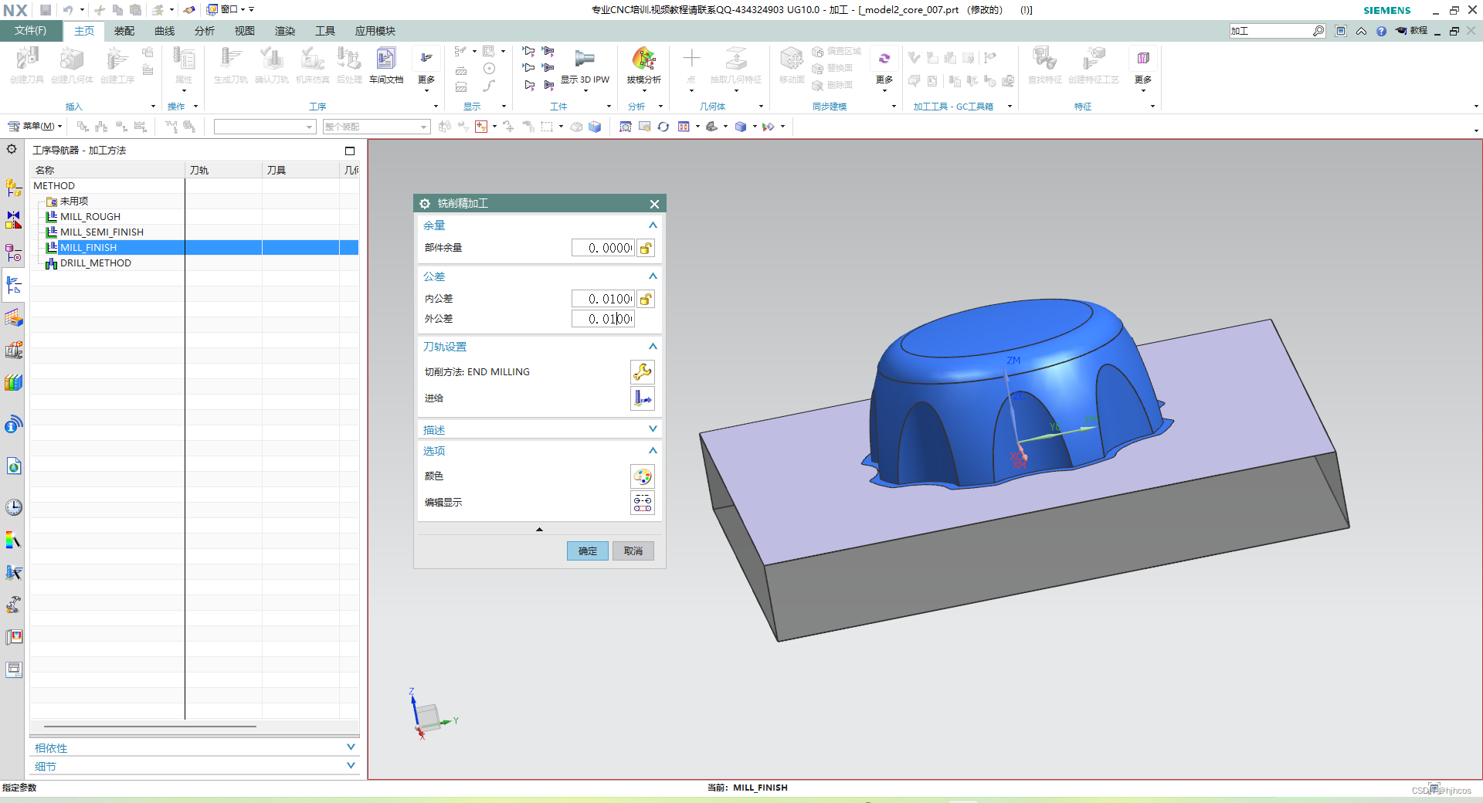Click the 编辑显示 edit display icon

(x=643, y=503)
